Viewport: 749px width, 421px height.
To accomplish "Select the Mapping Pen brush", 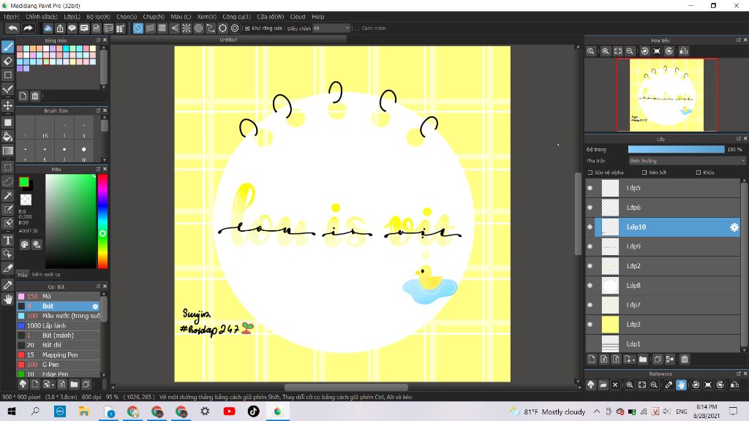I will [x=59, y=355].
